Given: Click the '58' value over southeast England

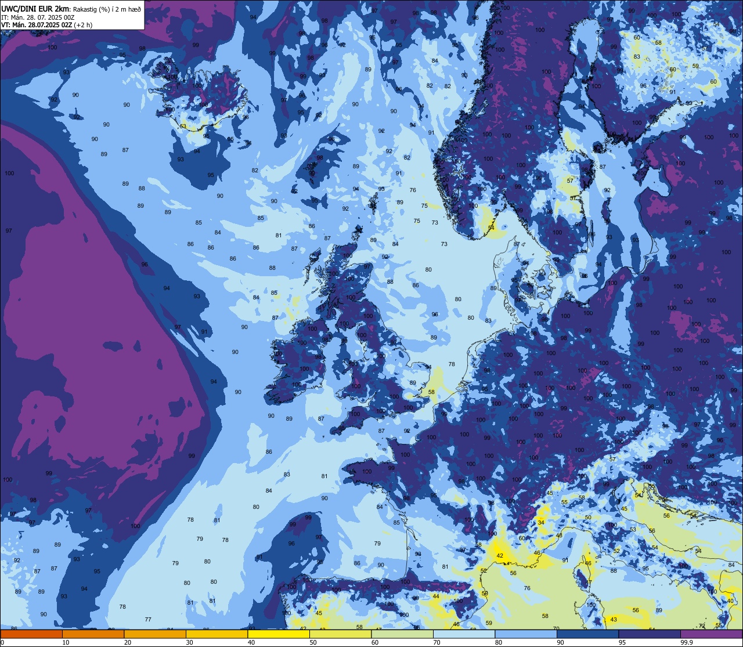Looking at the screenshot, I should pos(431,392).
